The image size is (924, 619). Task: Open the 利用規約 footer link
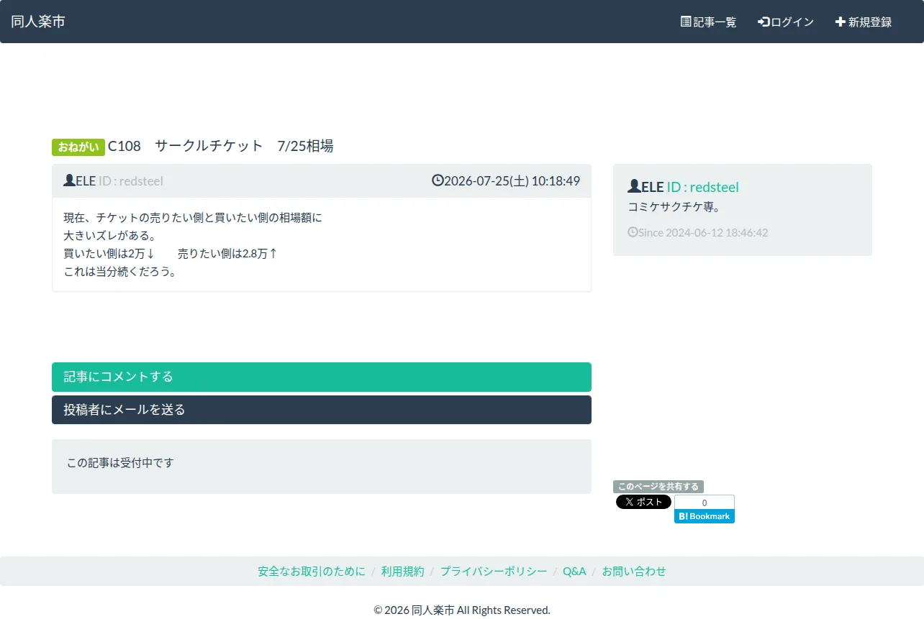point(403,572)
